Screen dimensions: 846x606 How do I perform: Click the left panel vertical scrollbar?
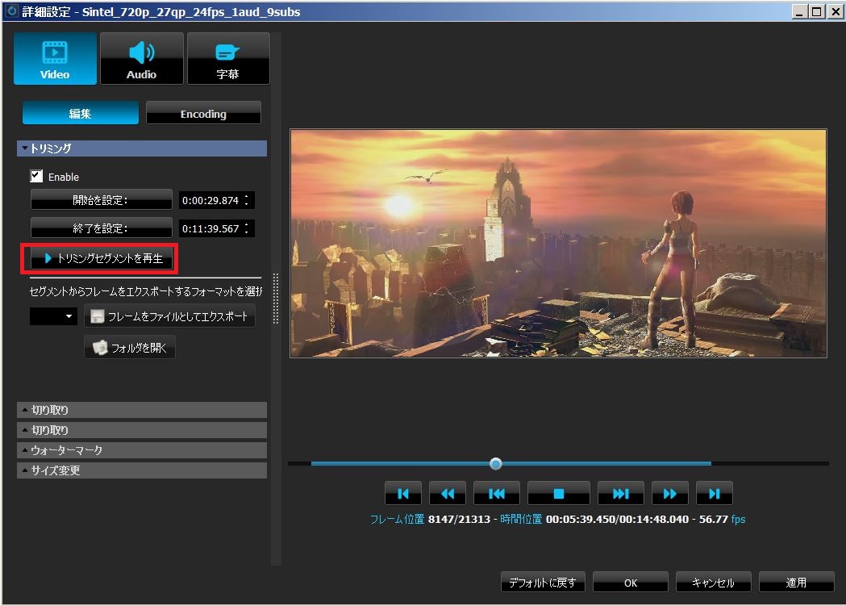(x=277, y=299)
